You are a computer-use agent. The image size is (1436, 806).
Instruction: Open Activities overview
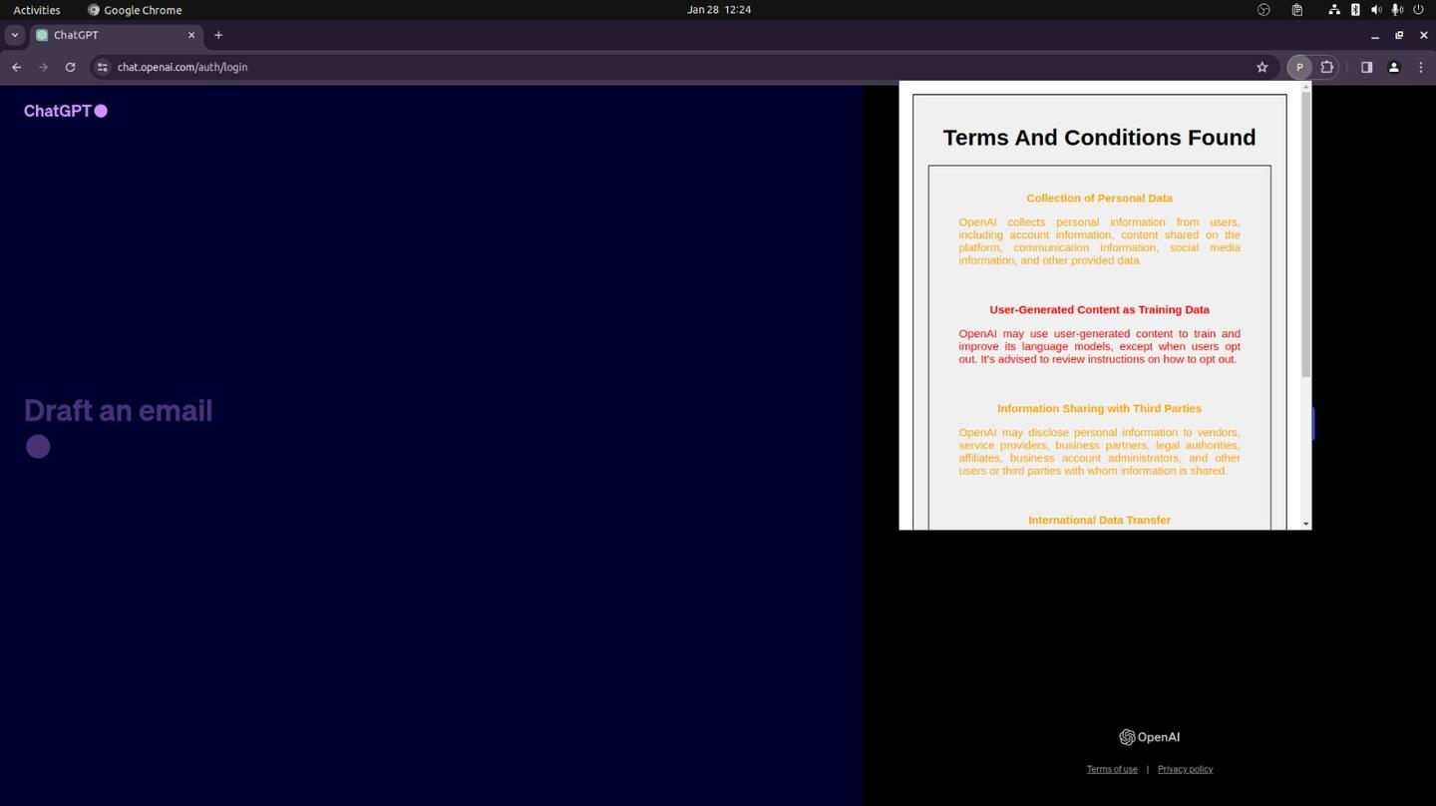coord(37,10)
